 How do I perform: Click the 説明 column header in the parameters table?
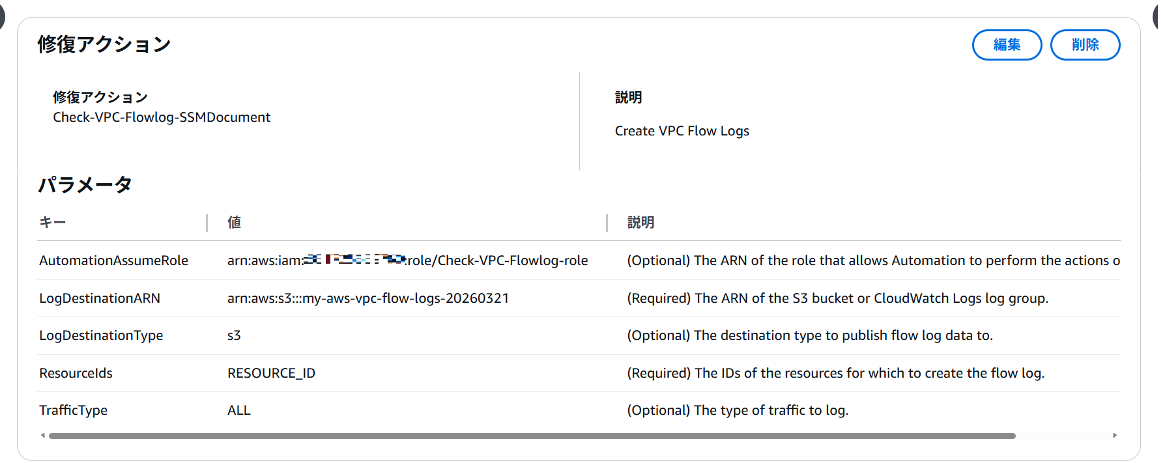[x=640, y=223]
